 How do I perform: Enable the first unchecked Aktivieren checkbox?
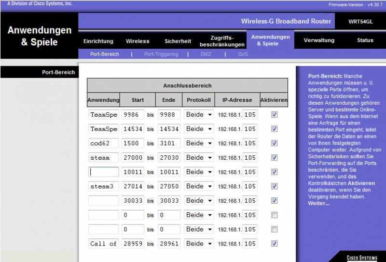(274, 215)
